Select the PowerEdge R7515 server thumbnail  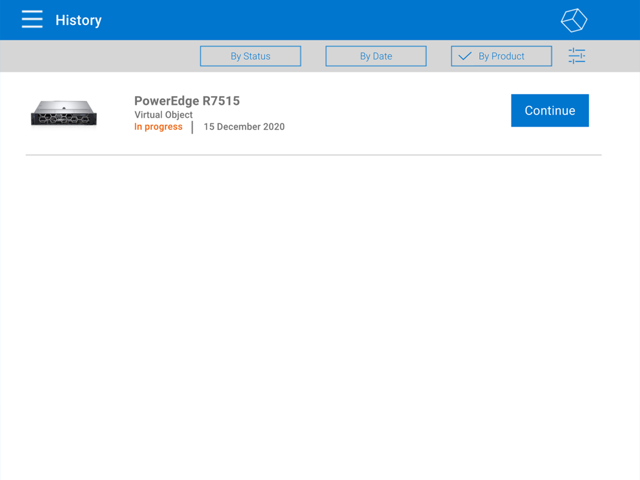(64, 113)
